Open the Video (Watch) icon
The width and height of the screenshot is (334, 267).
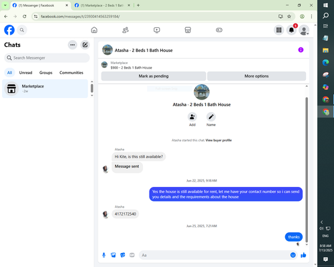click(x=157, y=30)
